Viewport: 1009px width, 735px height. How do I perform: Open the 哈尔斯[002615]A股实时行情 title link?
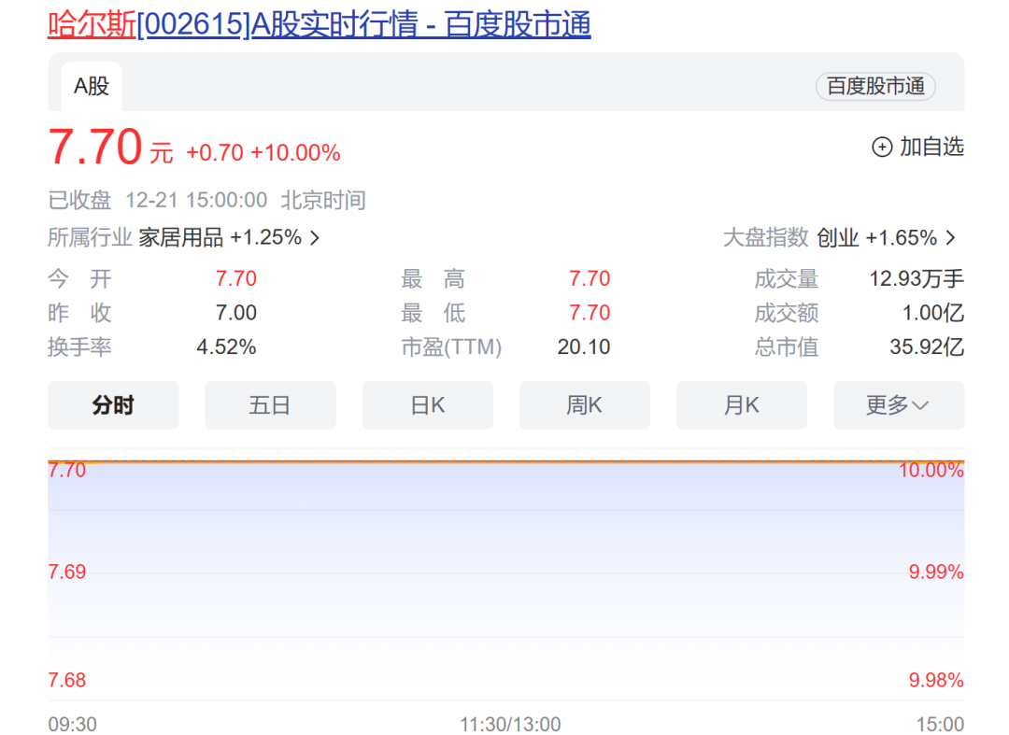(320, 24)
